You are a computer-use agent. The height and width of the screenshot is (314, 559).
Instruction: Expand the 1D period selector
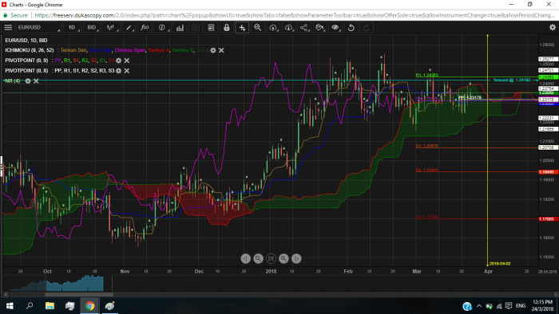click(x=73, y=27)
